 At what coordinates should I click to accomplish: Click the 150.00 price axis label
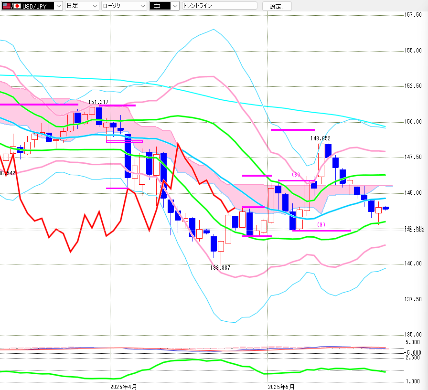tap(413, 122)
